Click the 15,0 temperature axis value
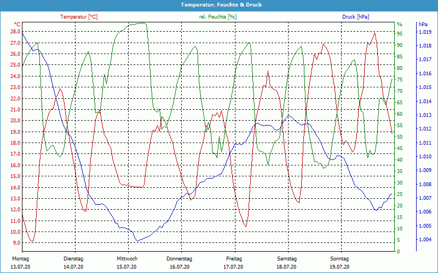The image size is (438, 273). pos(16,176)
